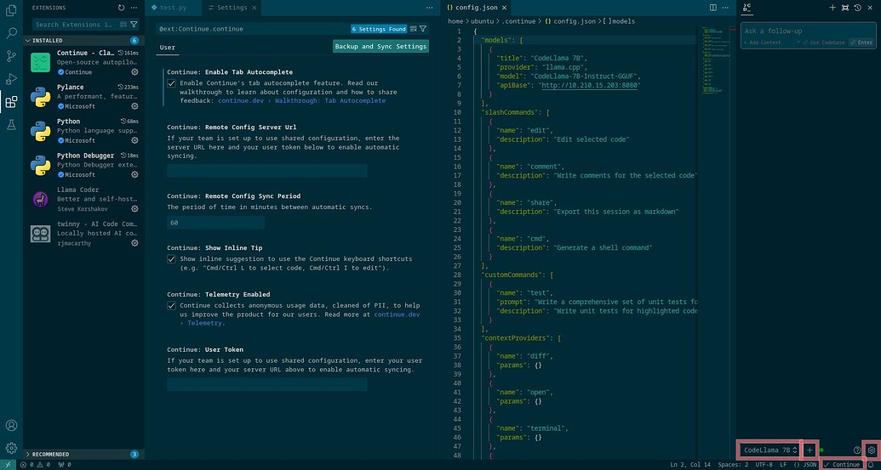Open Spaces: 2 indentation selector
The width and height of the screenshot is (881, 470).
733,464
